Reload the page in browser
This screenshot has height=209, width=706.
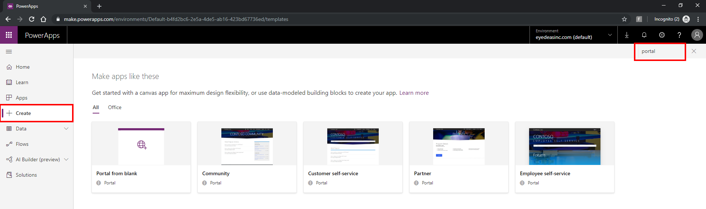tap(32, 19)
